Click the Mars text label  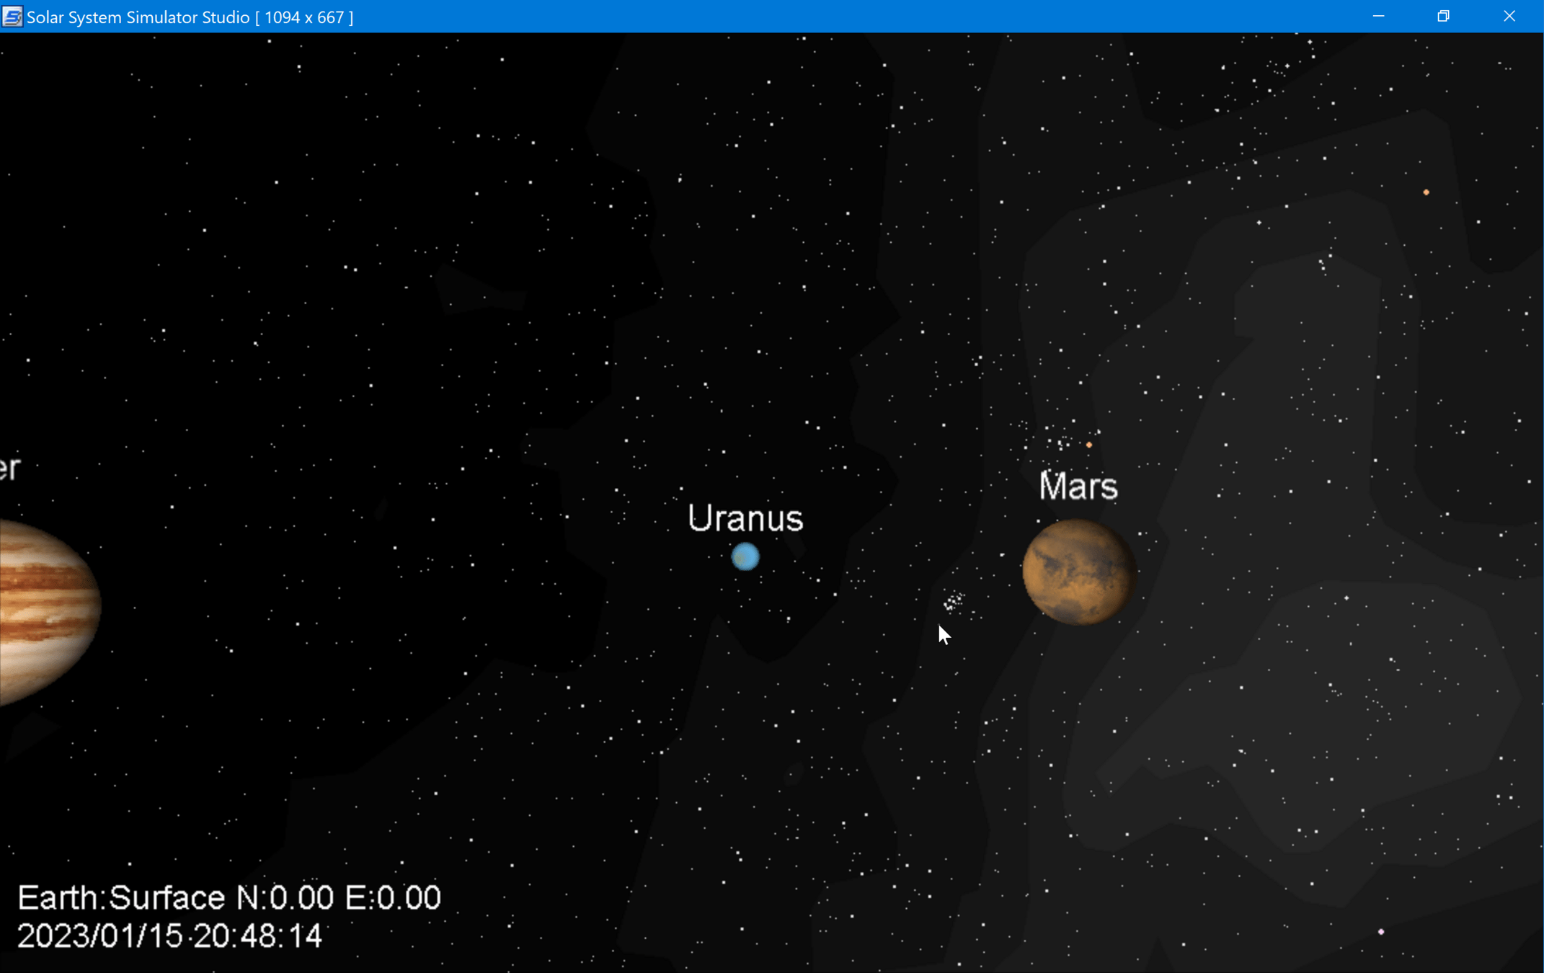[x=1078, y=487]
